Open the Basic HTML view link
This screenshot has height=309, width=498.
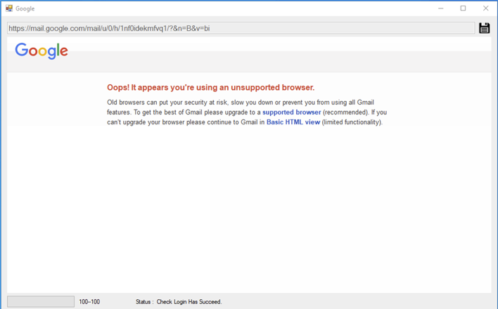coord(293,122)
